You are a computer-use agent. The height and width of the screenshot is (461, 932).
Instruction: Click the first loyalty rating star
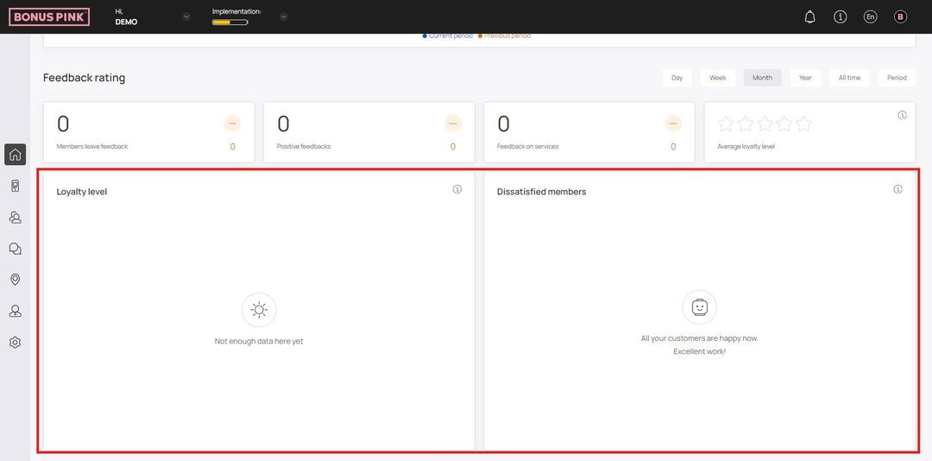(x=726, y=123)
